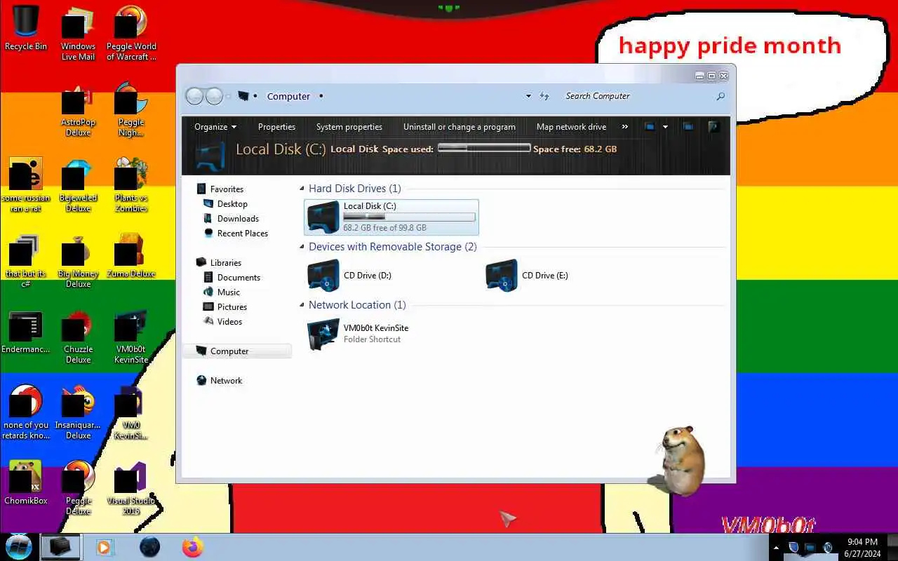The image size is (898, 561).
Task: Open the Start menu orb
Action: (x=18, y=547)
